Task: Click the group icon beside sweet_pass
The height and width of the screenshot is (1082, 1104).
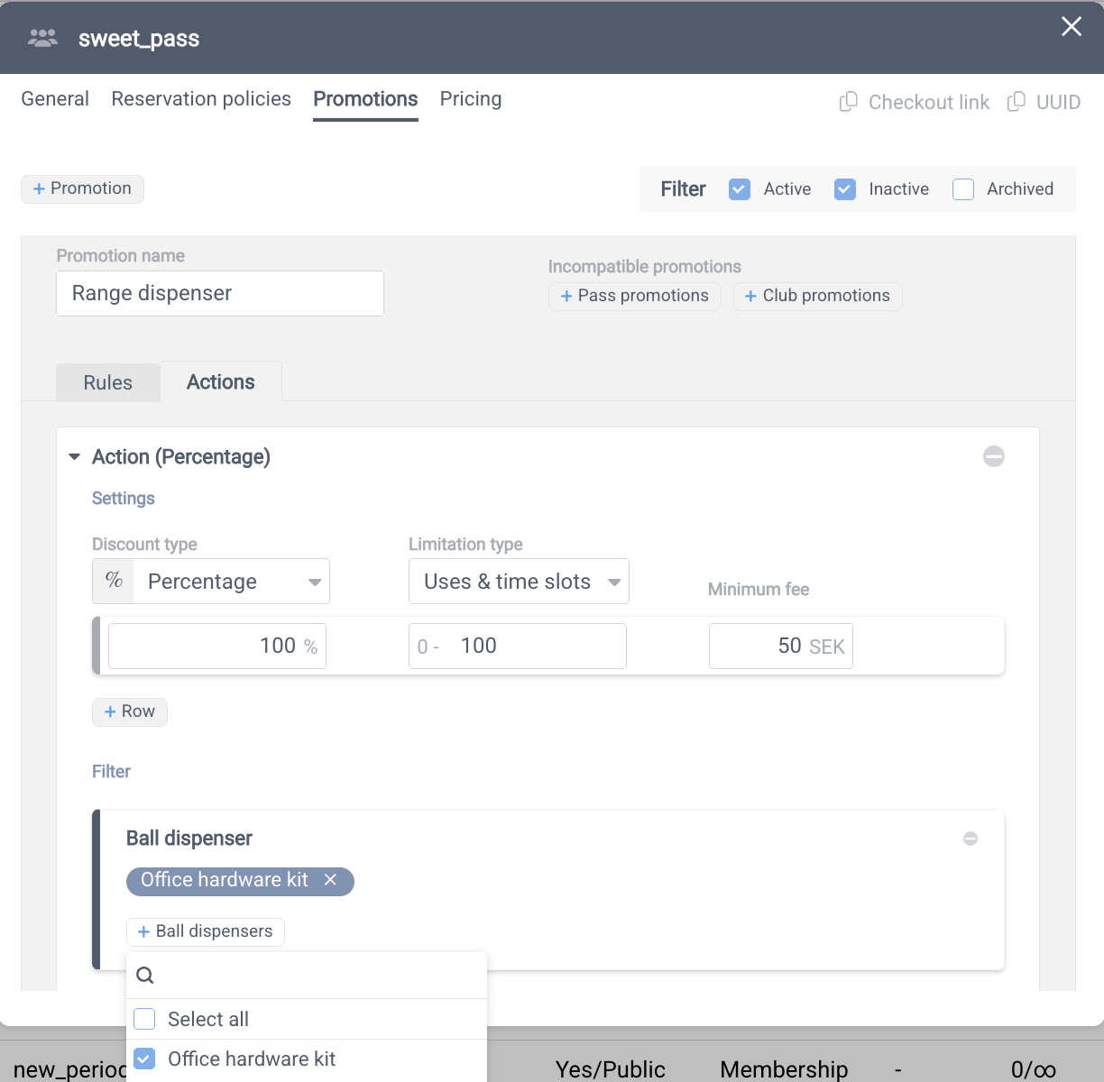Action: coord(42,38)
